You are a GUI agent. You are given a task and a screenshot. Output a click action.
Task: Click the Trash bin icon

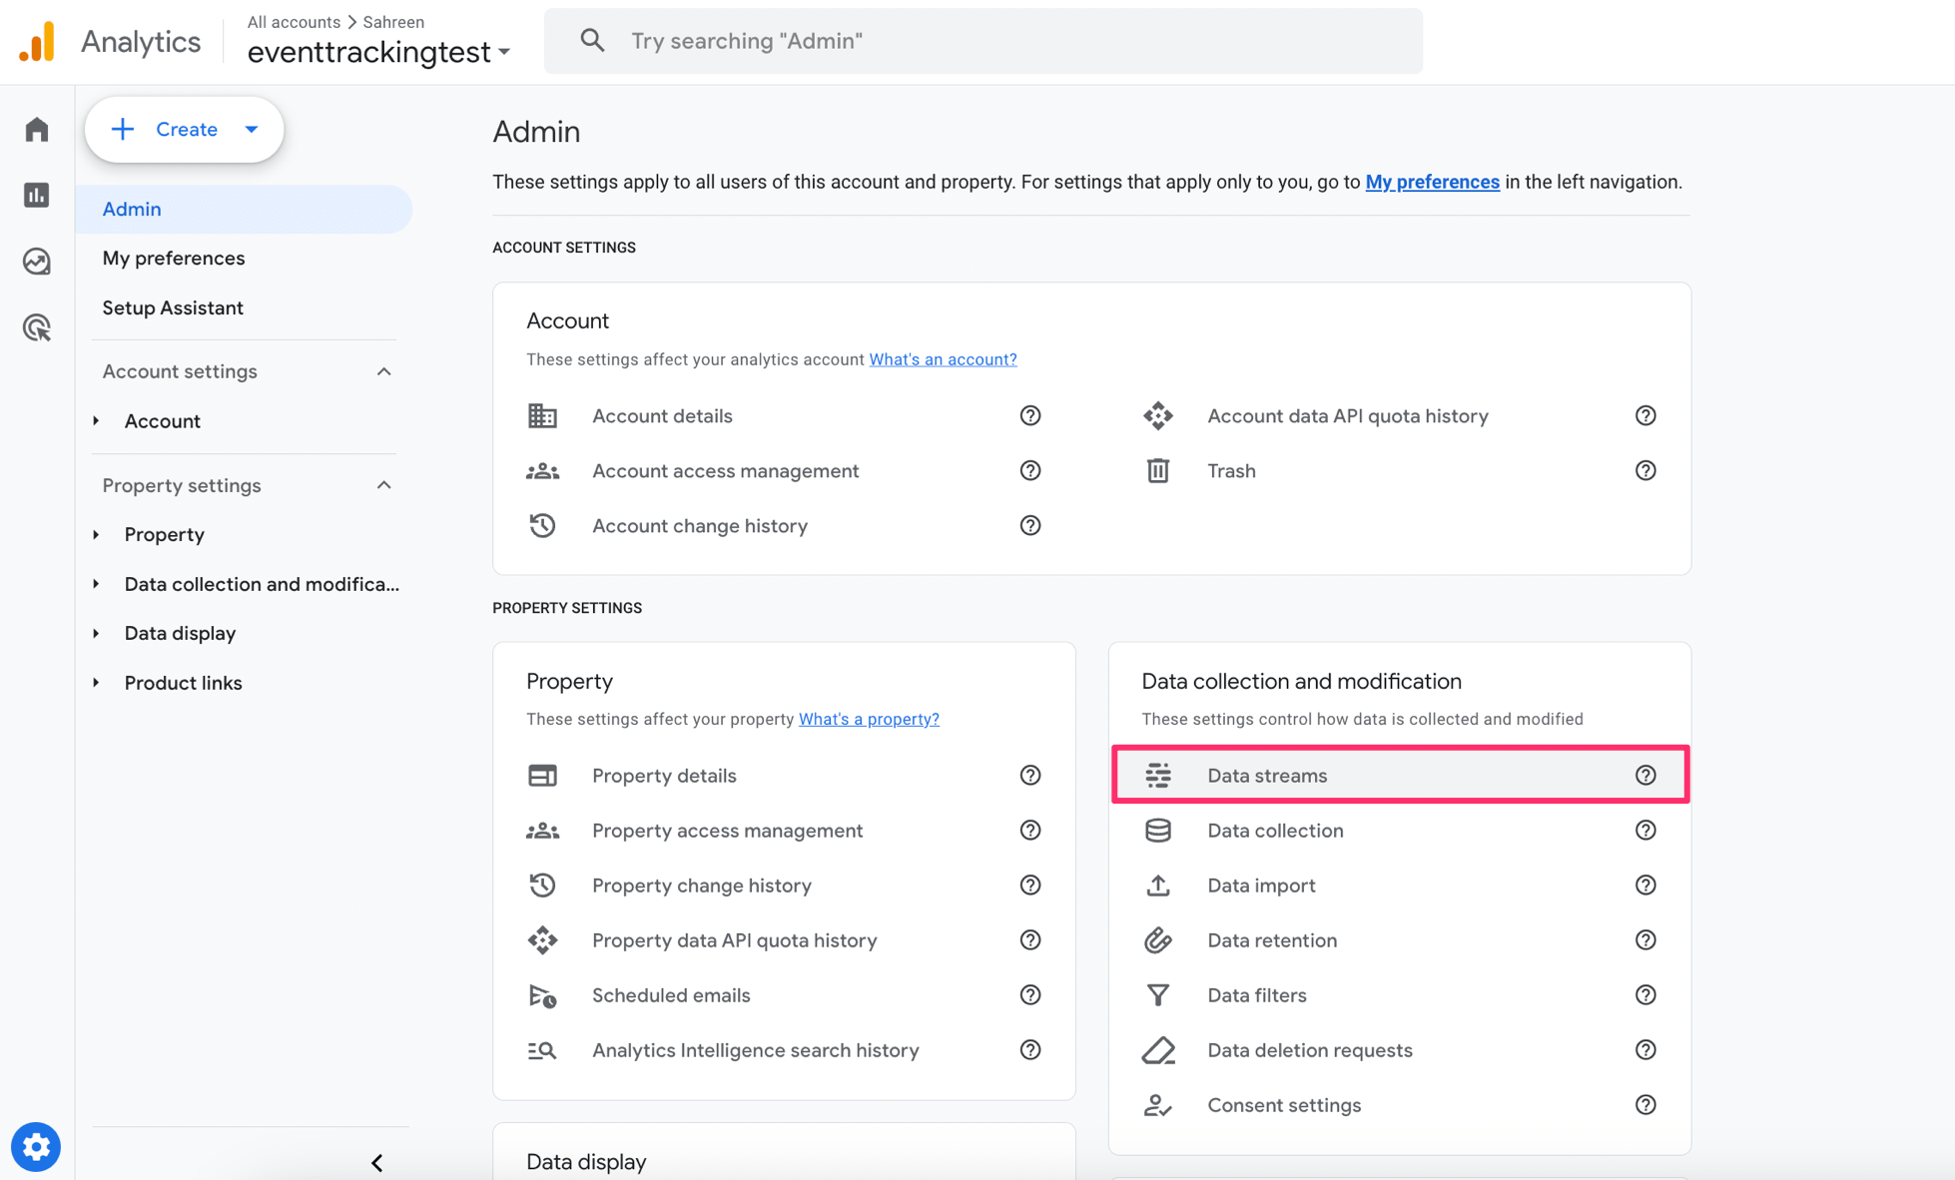coord(1157,470)
